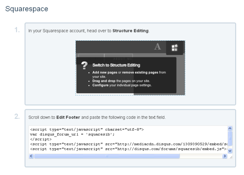Viewport: 244px width, 175px height.
Task: Click the code box up scroll arrow
Action: (230, 129)
